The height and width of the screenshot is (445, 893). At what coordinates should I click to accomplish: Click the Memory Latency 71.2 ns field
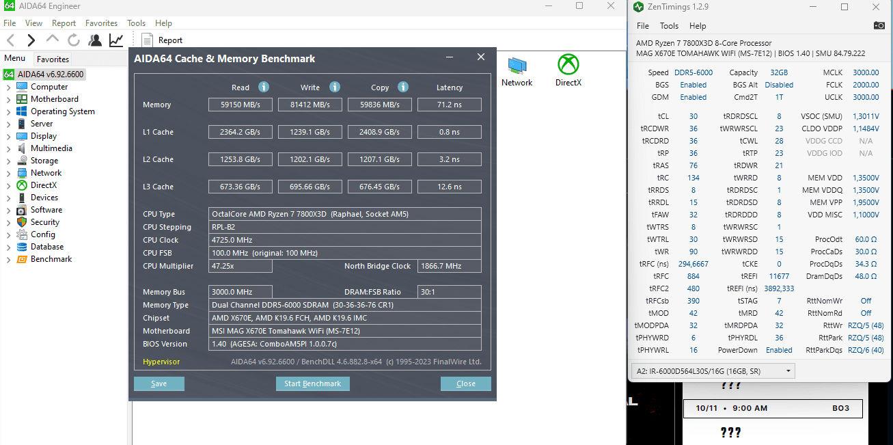click(450, 105)
